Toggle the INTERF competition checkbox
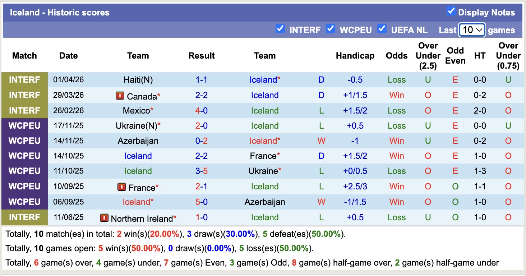The image size is (526, 276). pos(280,29)
